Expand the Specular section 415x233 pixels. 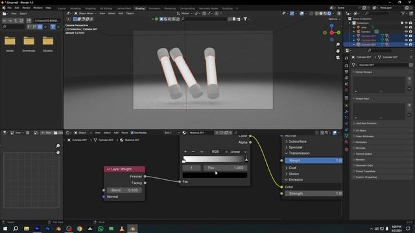point(294,148)
